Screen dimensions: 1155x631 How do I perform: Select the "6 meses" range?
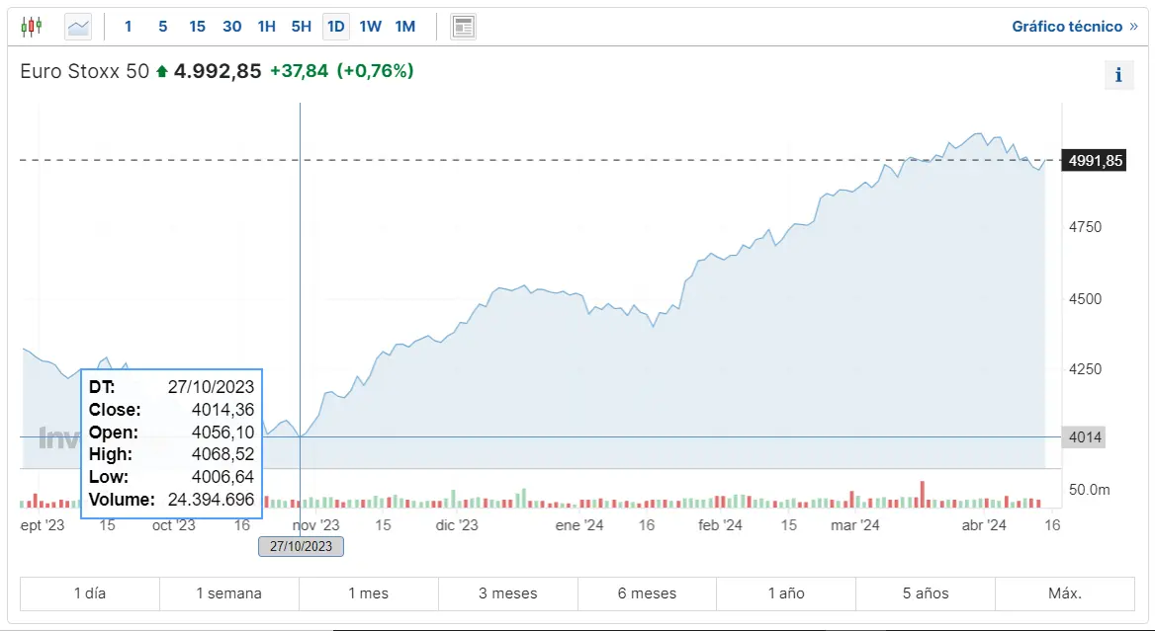tap(646, 593)
